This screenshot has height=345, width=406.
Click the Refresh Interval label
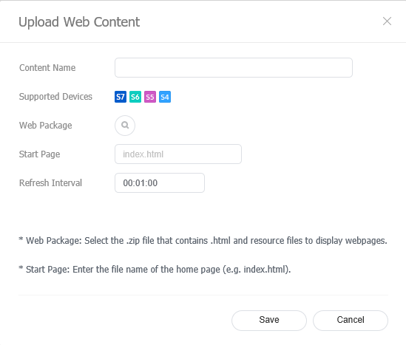50,183
